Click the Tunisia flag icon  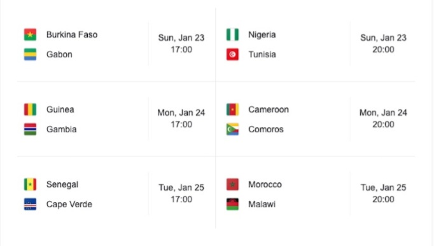pyautogui.click(x=232, y=55)
